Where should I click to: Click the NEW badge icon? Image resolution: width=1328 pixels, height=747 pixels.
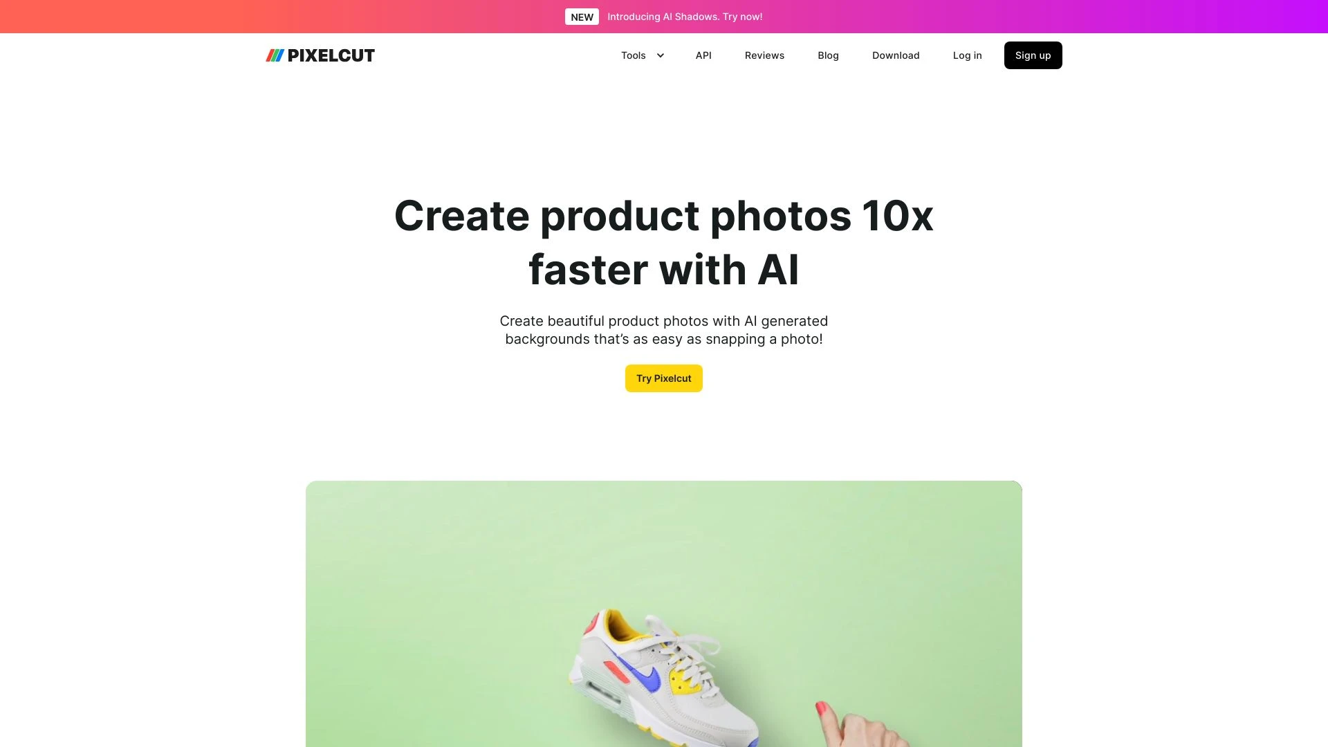tap(582, 17)
